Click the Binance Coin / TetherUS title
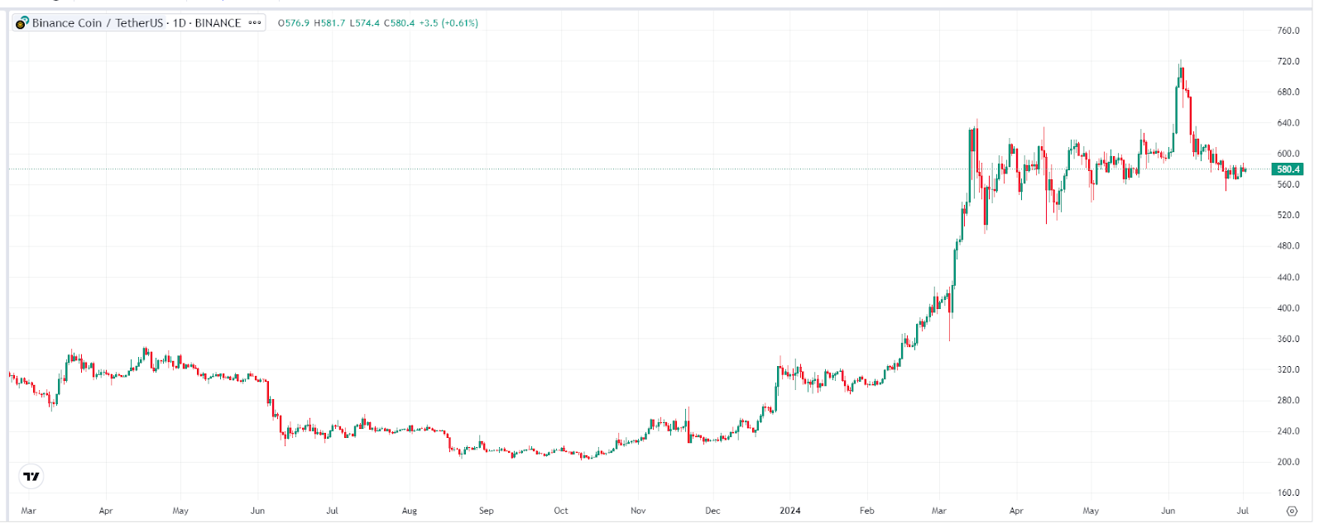 pos(98,23)
